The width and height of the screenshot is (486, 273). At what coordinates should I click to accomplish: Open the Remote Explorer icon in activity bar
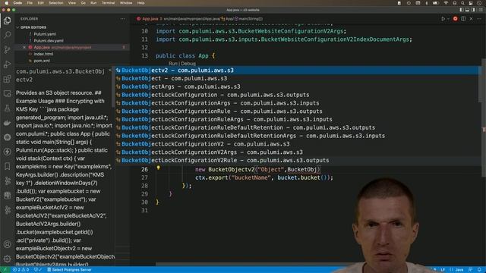click(7, 93)
